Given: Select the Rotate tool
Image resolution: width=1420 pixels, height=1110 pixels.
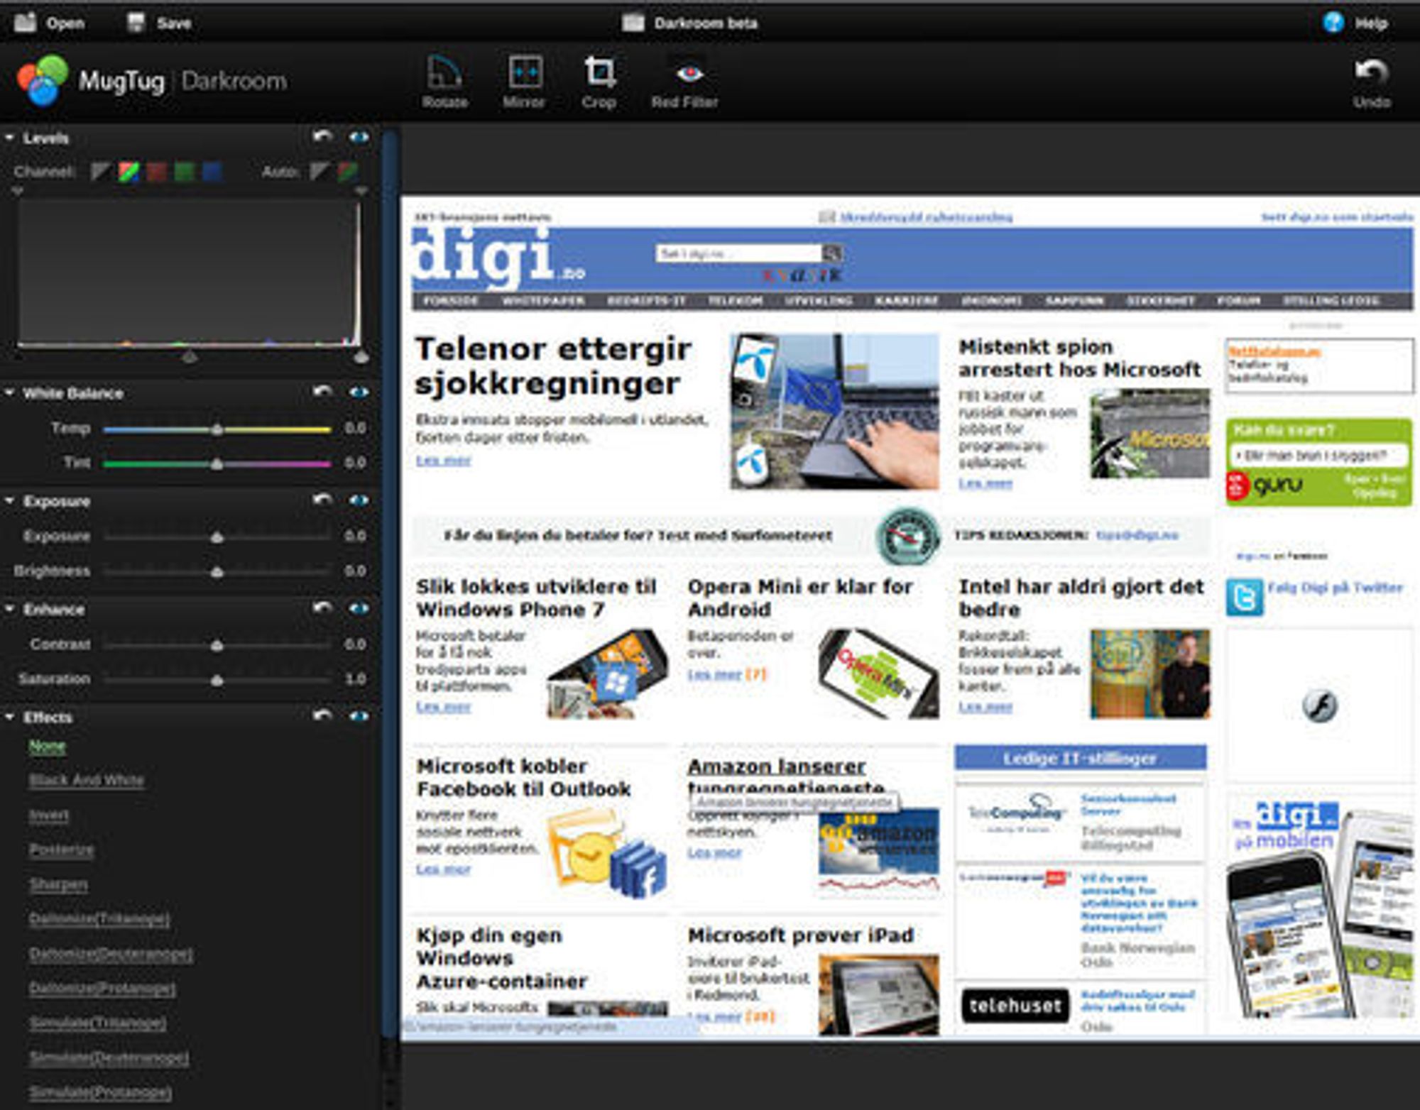Looking at the screenshot, I should (x=444, y=82).
